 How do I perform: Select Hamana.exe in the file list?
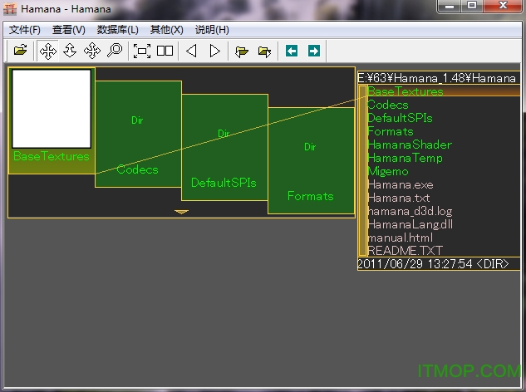click(x=400, y=184)
